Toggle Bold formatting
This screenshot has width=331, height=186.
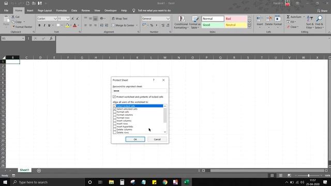coord(39,25)
